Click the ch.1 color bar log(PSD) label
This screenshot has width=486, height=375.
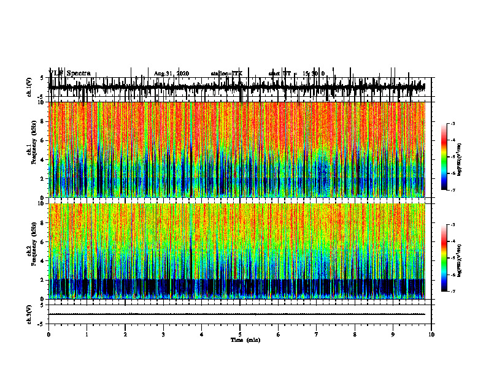tap(460, 160)
